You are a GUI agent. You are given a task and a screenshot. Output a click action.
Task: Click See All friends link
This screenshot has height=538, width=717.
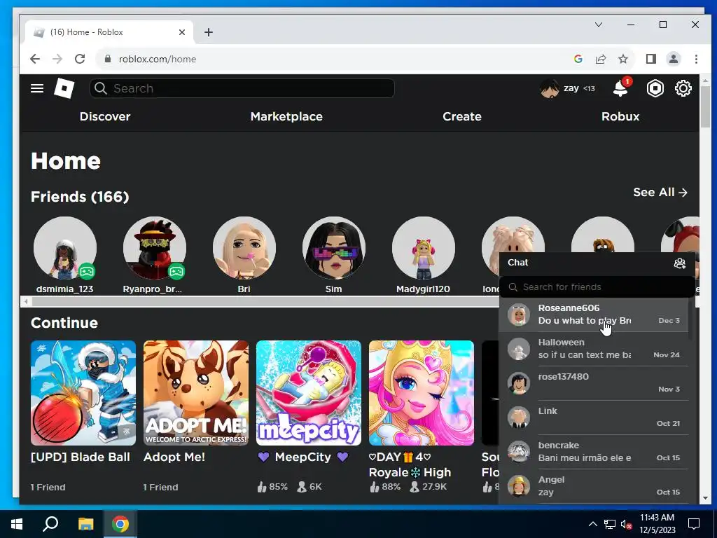660,193
